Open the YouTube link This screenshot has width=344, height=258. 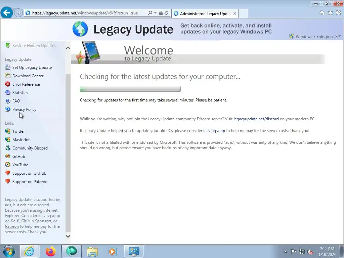20,165
